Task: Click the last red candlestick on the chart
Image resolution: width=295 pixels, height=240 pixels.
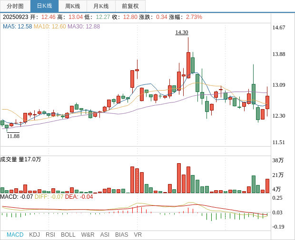Action: 267,102
